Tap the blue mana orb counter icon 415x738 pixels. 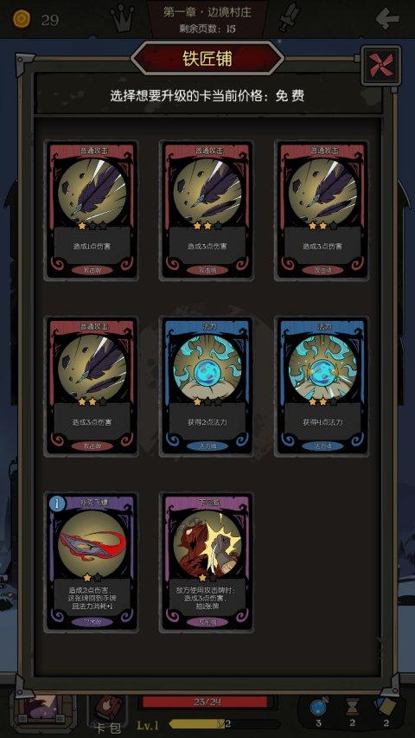pos(318,709)
